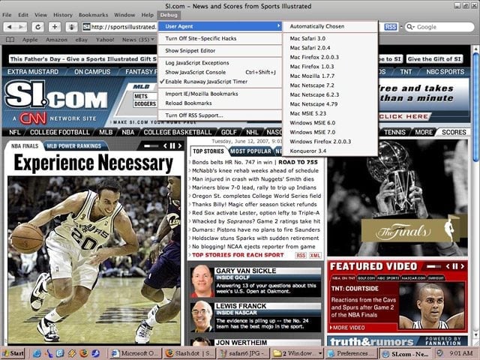
Task: Go to College Football section
Action: tap(60, 132)
